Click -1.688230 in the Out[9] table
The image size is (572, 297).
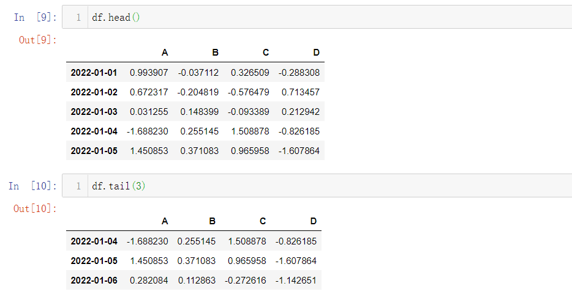coord(148,131)
